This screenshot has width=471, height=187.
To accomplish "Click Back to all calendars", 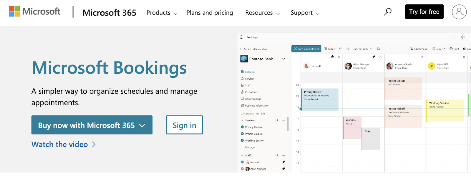I will click(254, 49).
